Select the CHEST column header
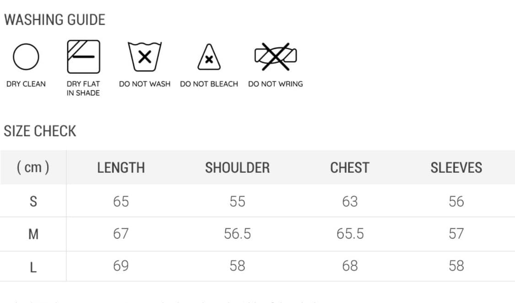This screenshot has height=303, width=515. pyautogui.click(x=349, y=168)
